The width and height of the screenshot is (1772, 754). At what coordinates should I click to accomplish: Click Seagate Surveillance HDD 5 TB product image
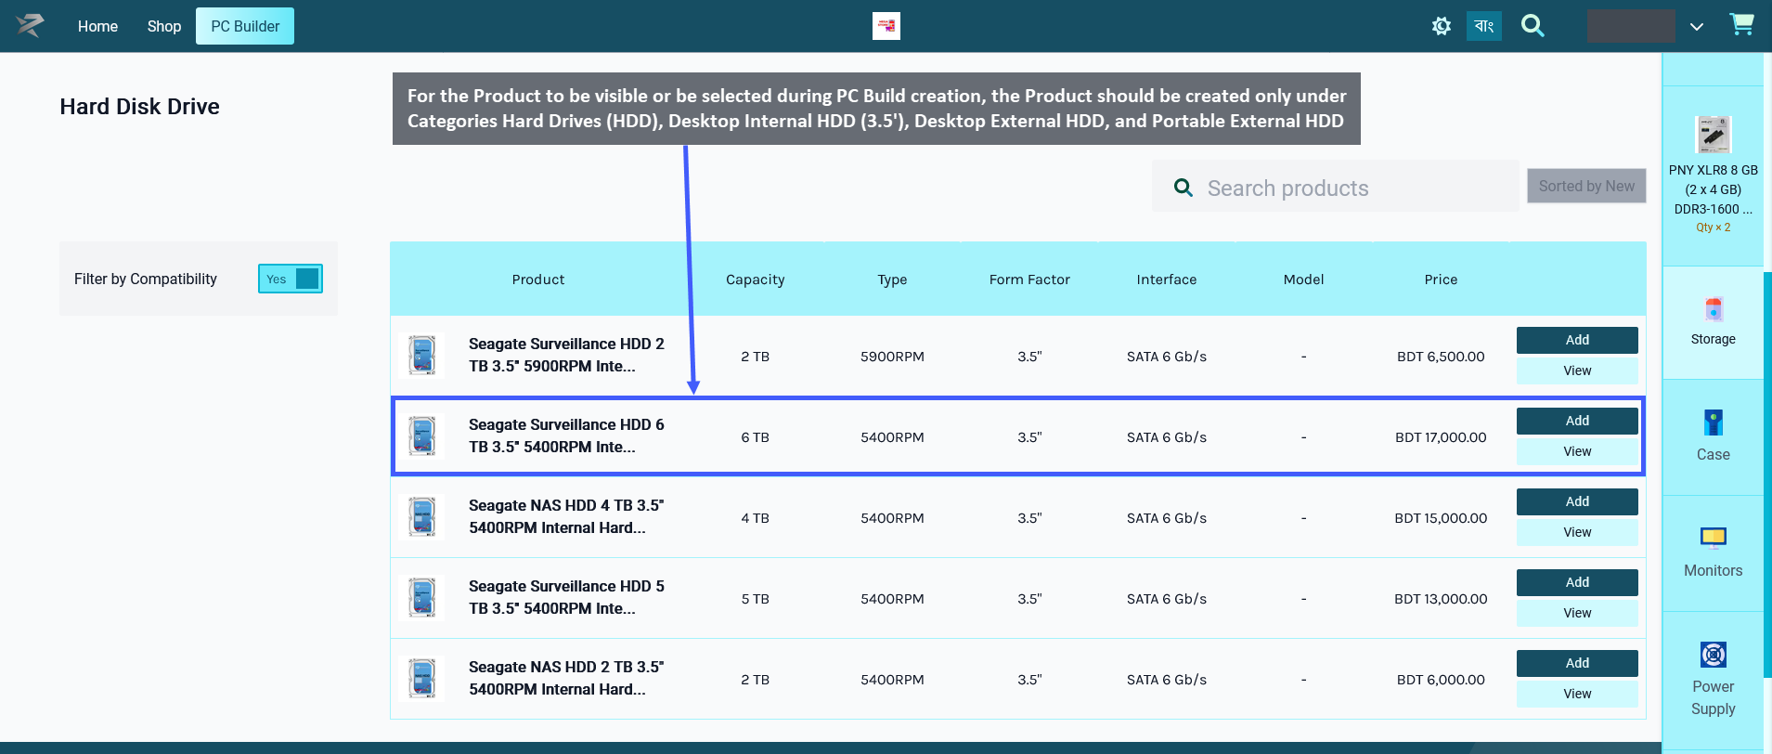(422, 598)
